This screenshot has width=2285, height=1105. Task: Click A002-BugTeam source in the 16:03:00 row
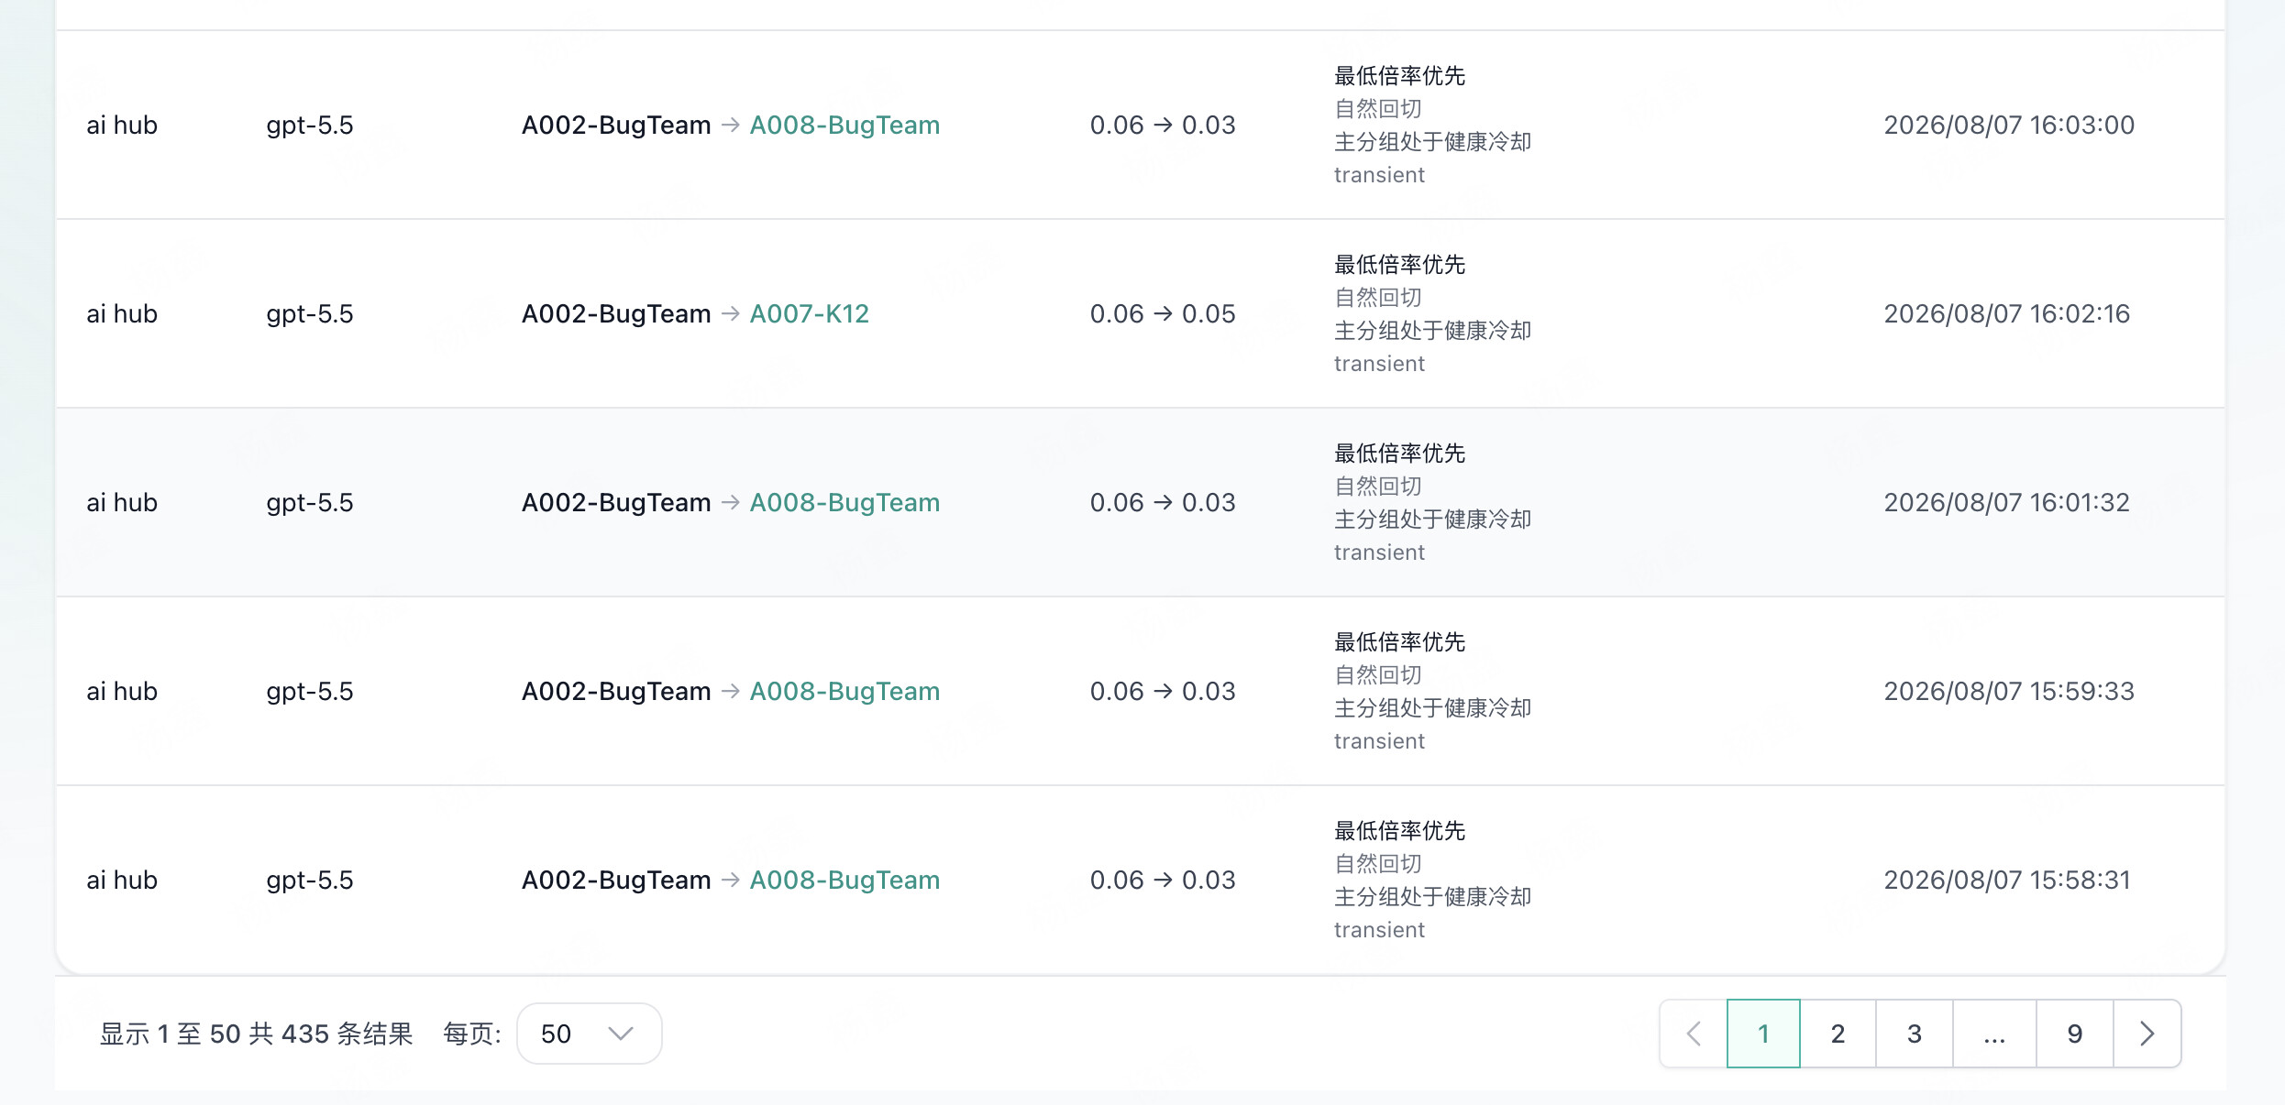pos(616,125)
